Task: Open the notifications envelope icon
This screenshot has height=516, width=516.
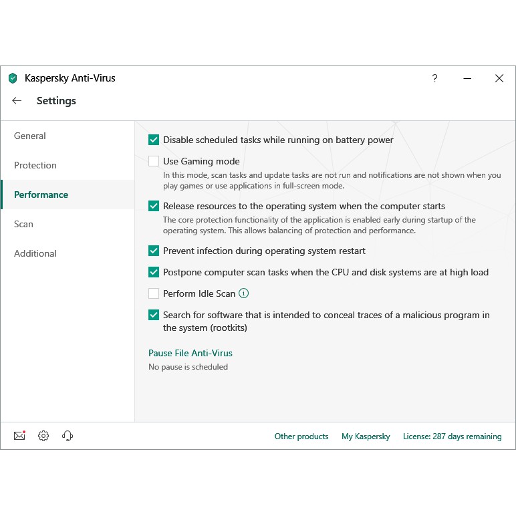Action: coord(19,436)
